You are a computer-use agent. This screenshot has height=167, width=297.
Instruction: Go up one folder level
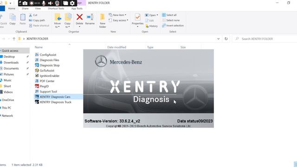[14, 39]
